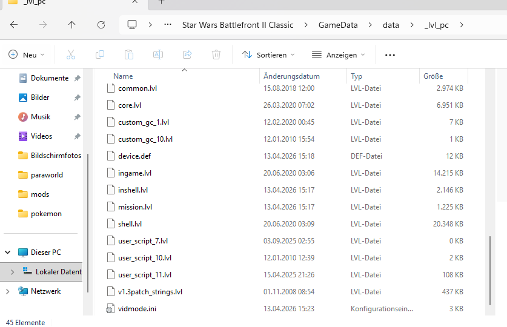Expand chevron after _lvl_pc breadcrumb
The height and width of the screenshot is (327, 507).
[462, 25]
